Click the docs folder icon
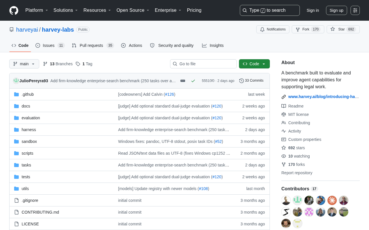The height and width of the screenshot is (230, 369). [x=16, y=106]
